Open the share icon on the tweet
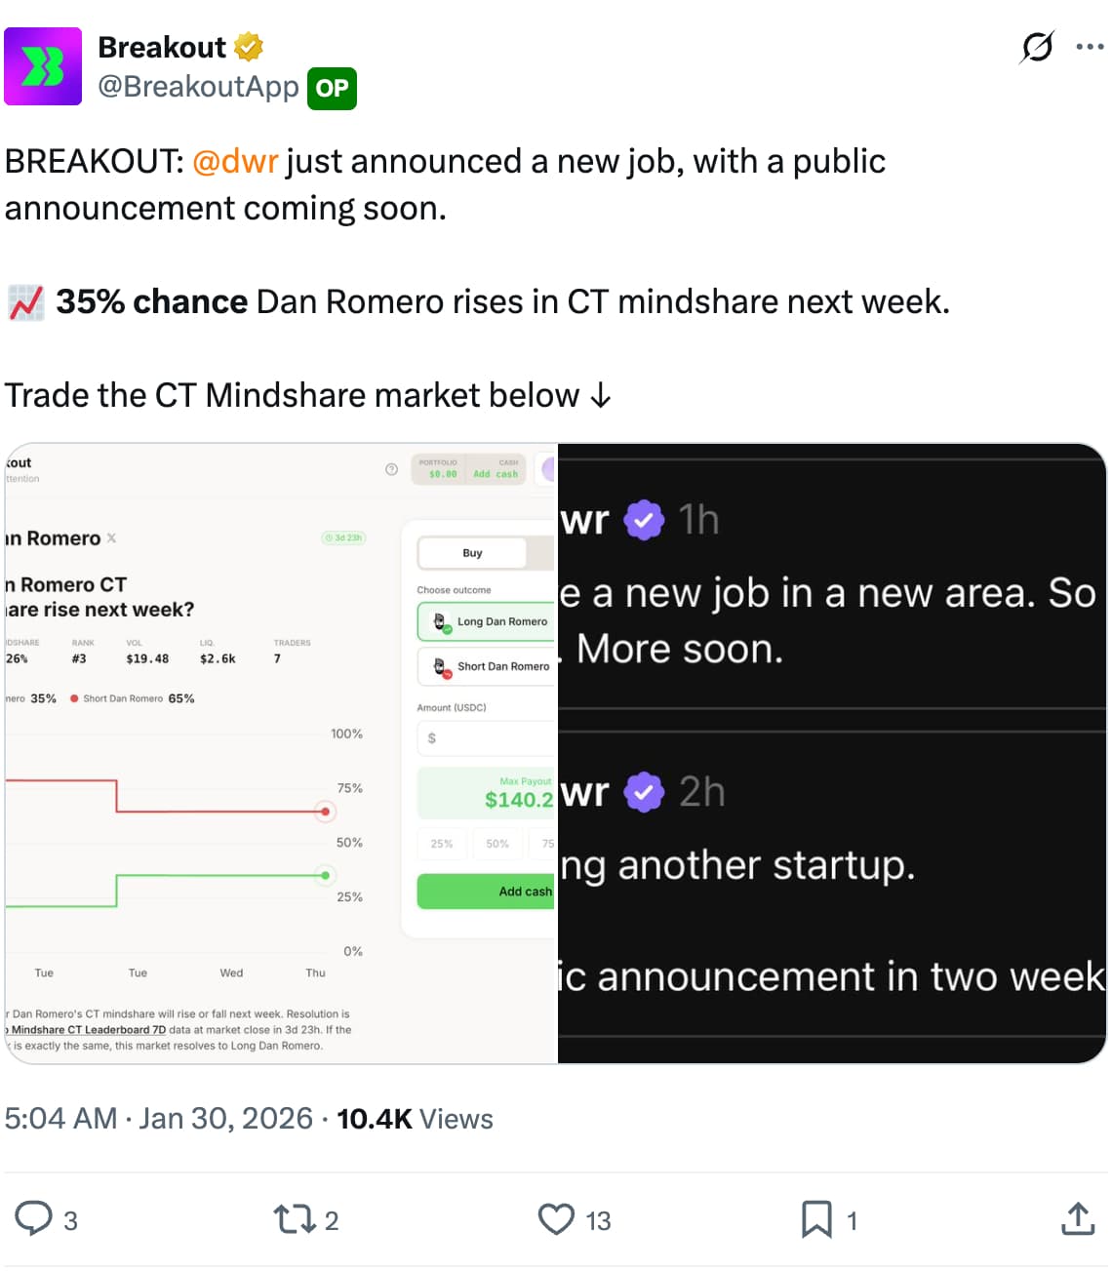 pos(1076,1218)
